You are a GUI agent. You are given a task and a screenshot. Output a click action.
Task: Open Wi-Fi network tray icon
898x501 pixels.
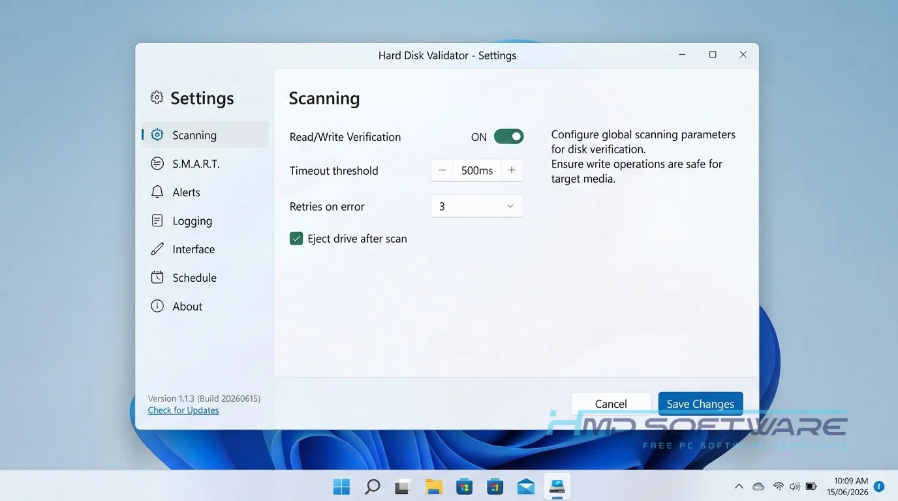tap(779, 487)
